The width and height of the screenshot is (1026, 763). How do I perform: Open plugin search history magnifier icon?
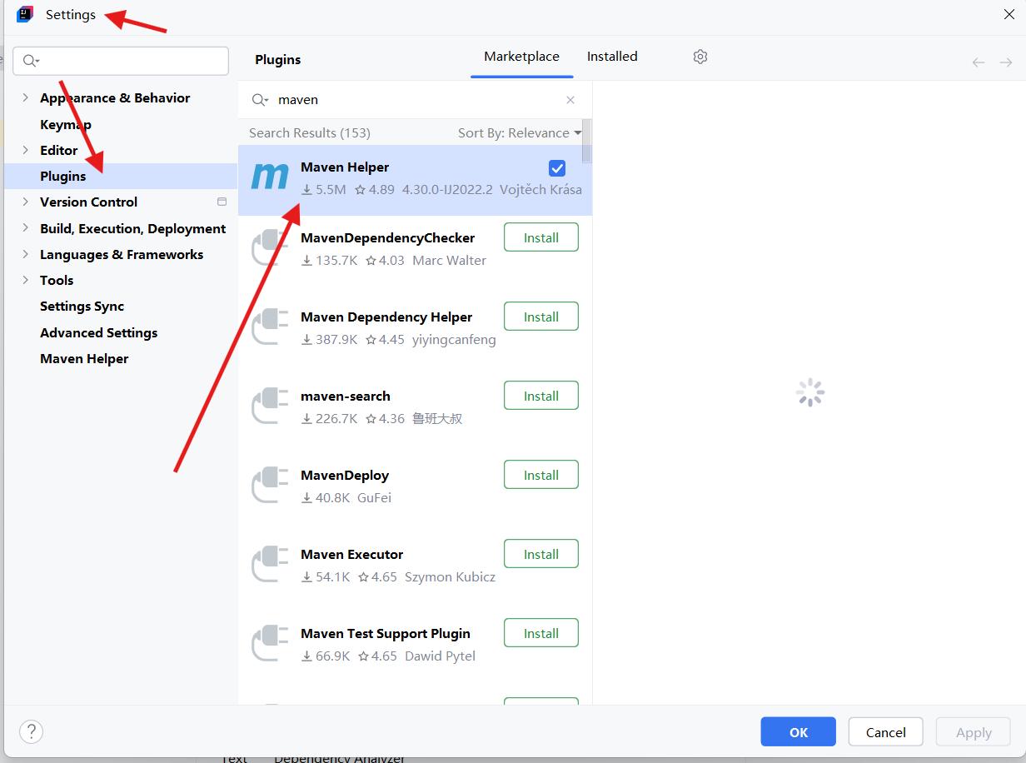coord(261,100)
